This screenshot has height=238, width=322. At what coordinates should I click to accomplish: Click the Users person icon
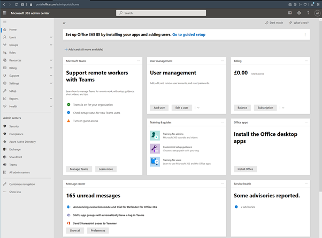[5, 37]
